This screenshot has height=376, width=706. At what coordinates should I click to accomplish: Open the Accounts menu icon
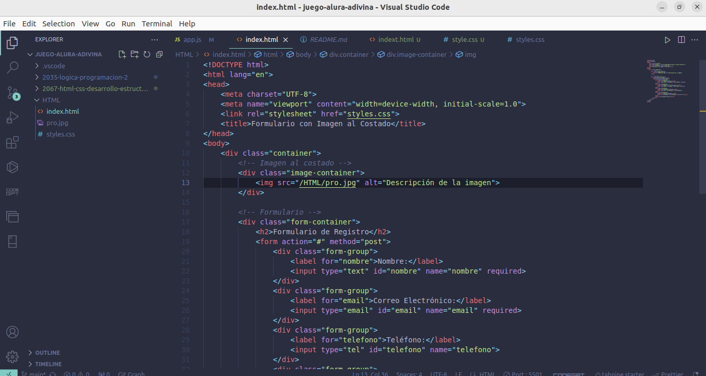12,332
